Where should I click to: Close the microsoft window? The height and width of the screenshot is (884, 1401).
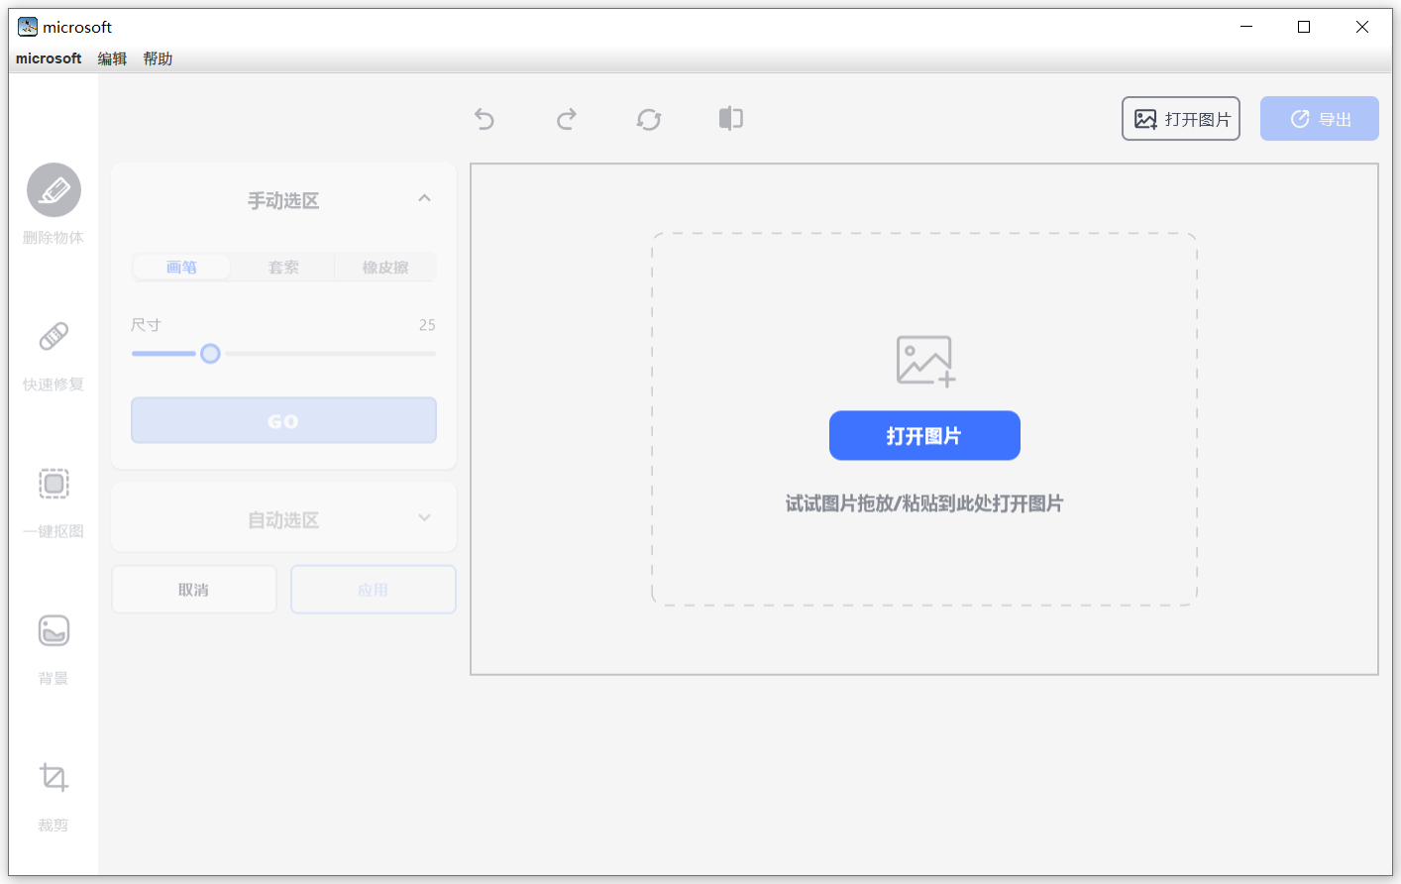pos(1362,27)
